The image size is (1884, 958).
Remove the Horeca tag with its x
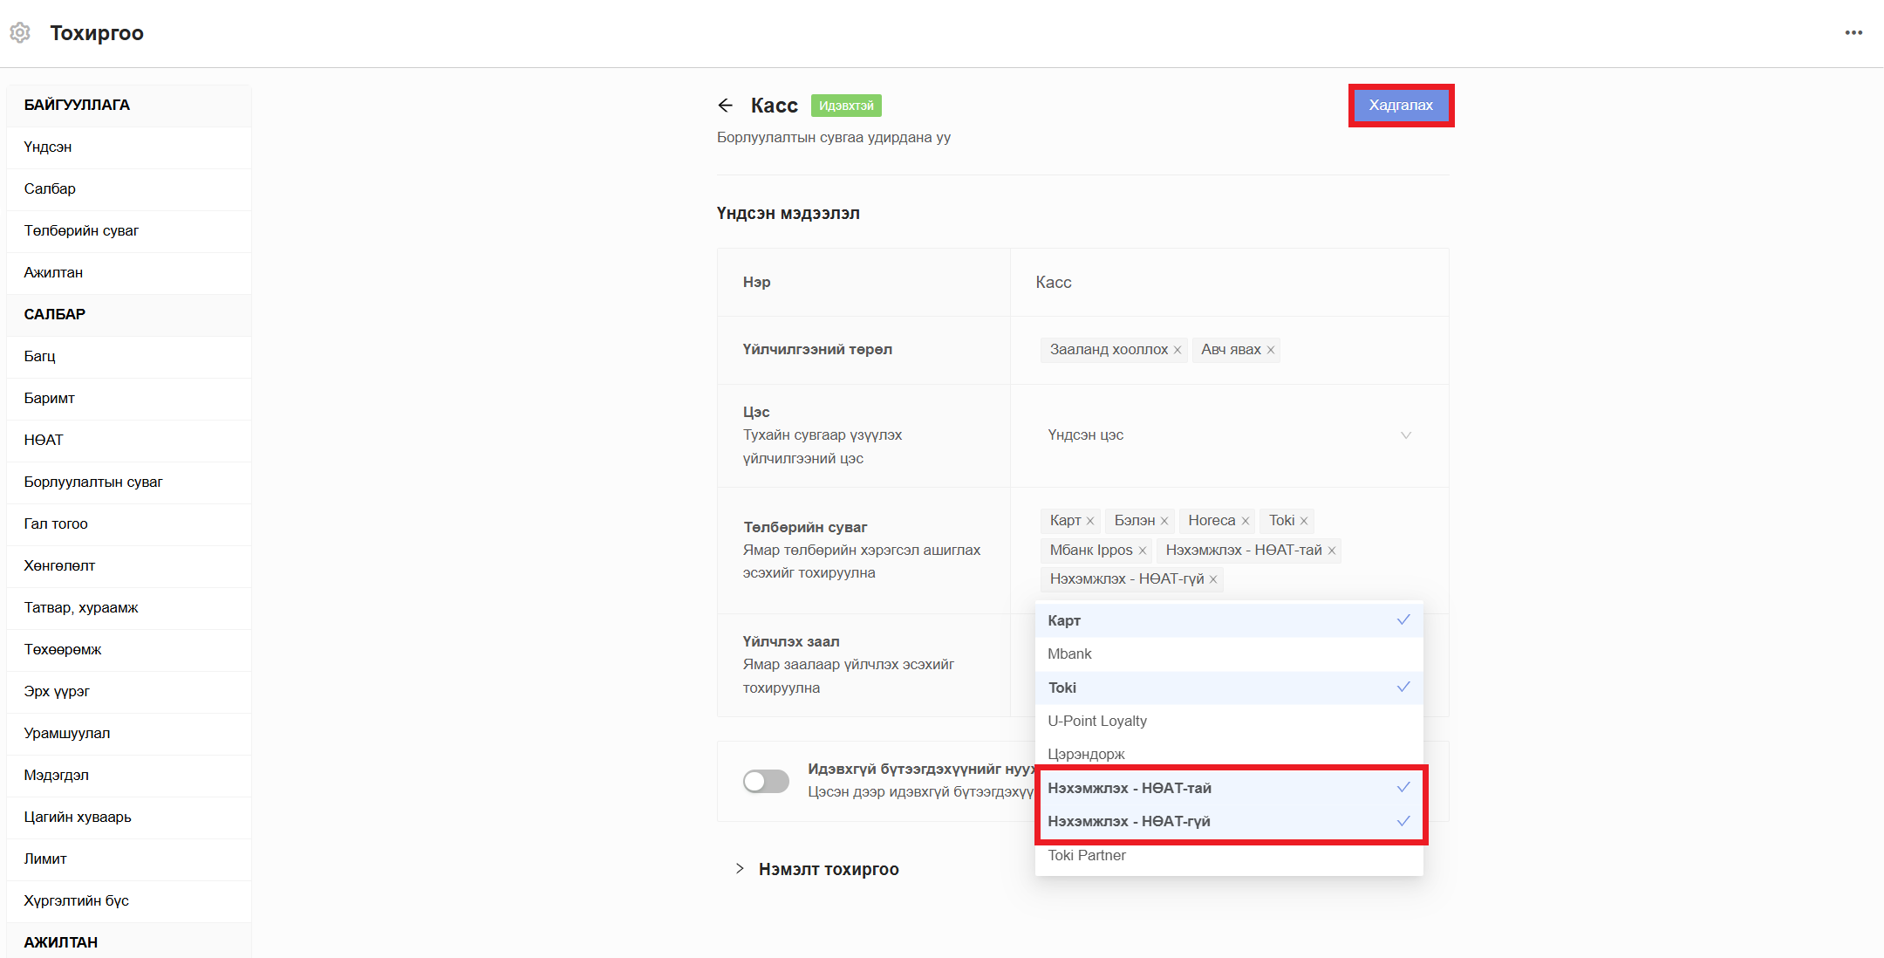coord(1246,521)
